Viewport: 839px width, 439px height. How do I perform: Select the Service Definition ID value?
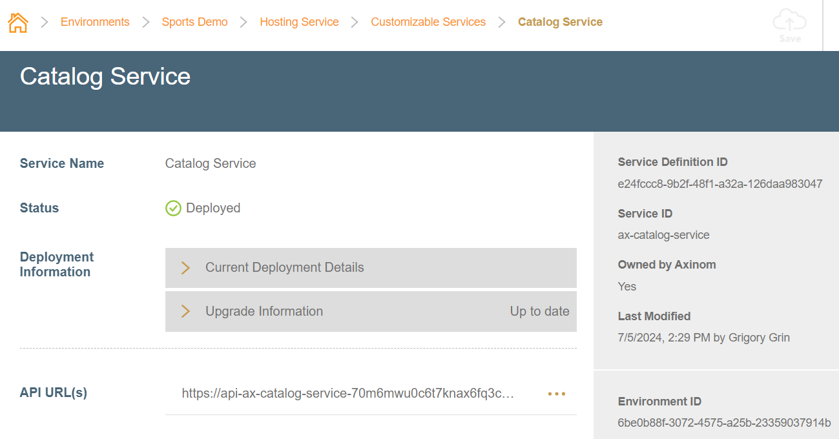pos(720,184)
